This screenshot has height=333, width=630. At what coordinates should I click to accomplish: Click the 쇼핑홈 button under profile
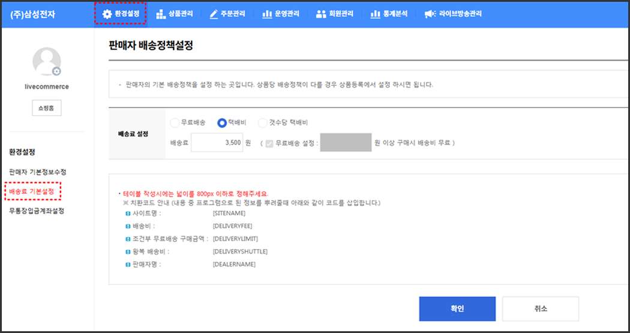pos(46,108)
